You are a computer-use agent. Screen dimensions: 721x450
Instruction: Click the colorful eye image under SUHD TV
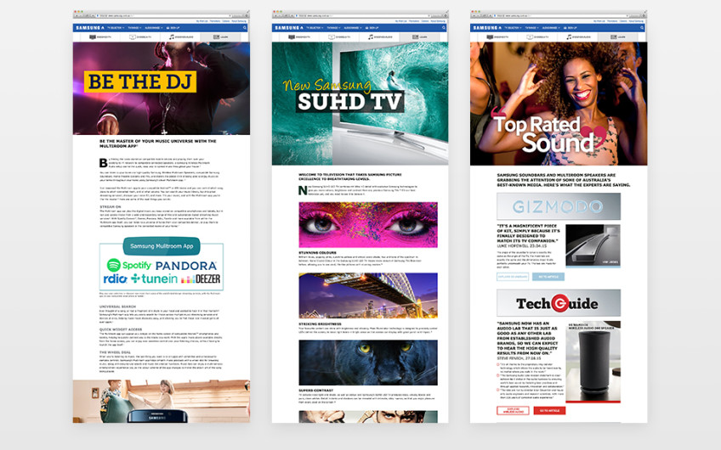(x=356, y=224)
